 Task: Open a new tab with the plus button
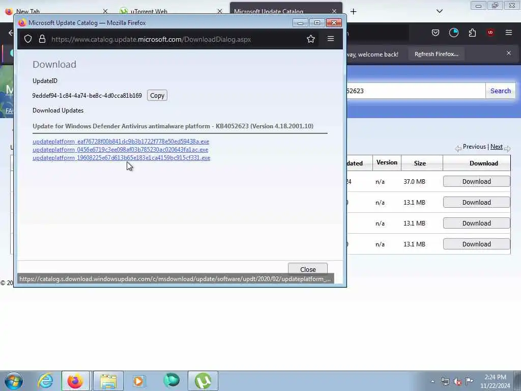pyautogui.click(x=354, y=12)
